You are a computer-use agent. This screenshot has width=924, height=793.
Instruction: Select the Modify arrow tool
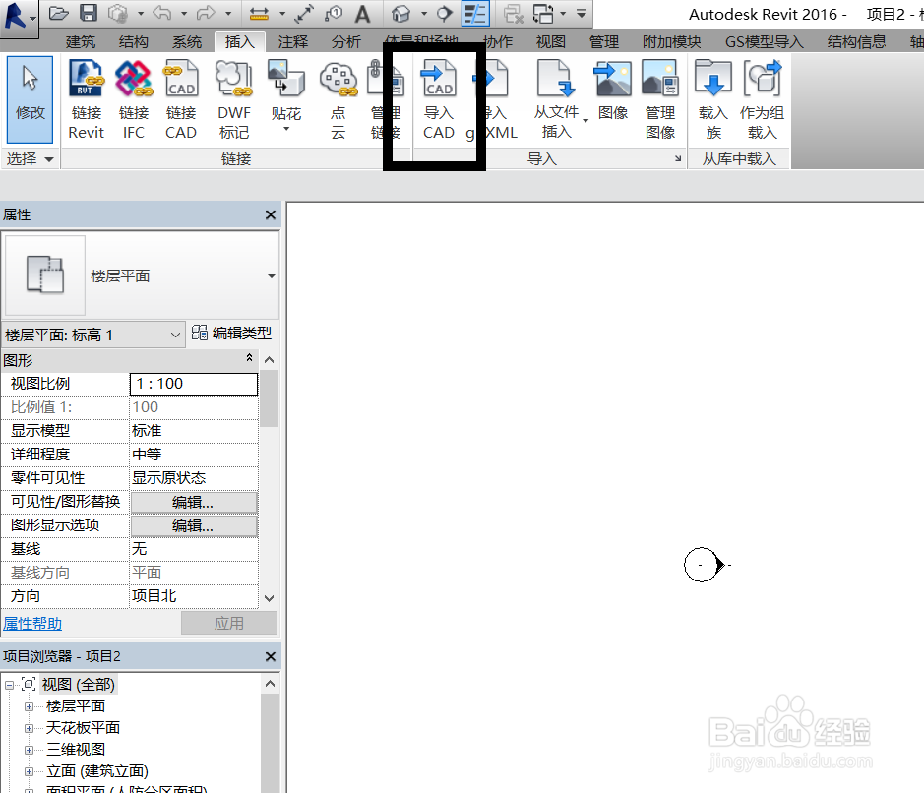(x=31, y=99)
